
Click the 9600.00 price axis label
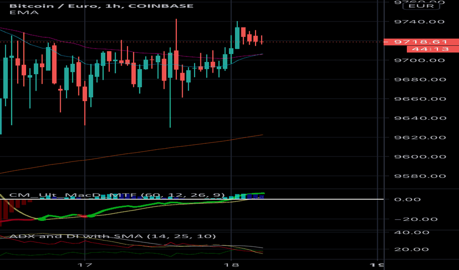(420, 157)
